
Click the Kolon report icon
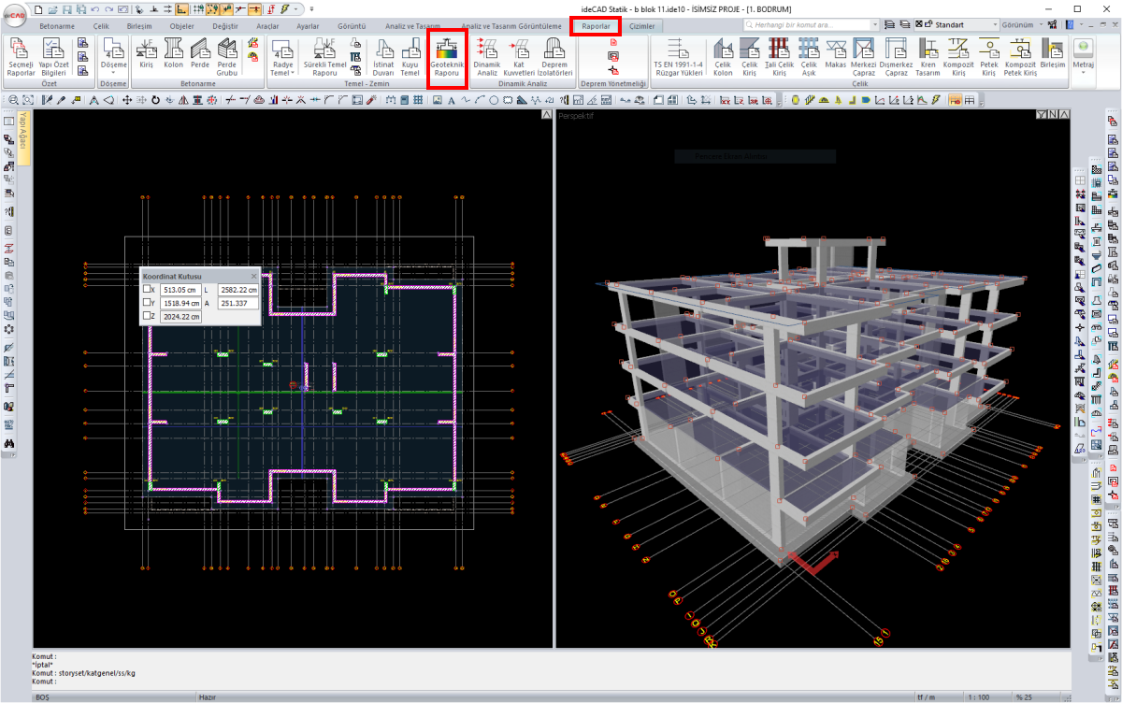173,54
